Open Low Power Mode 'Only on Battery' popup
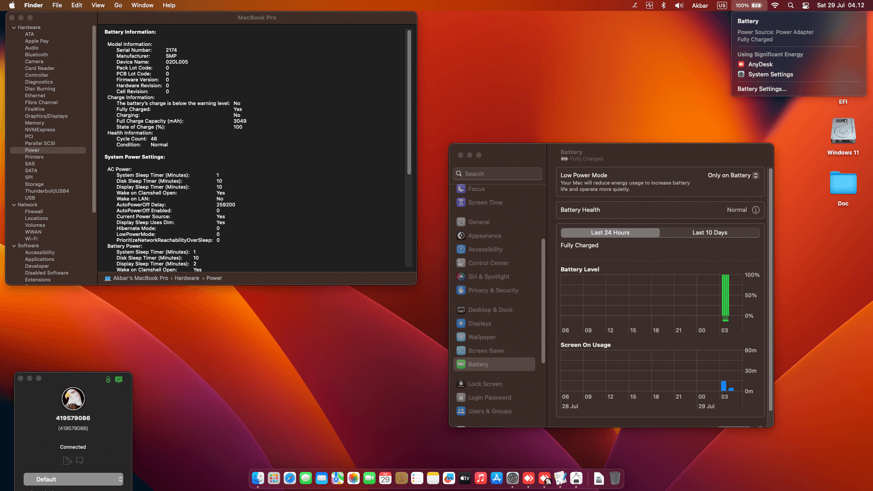The height and width of the screenshot is (491, 873). [x=733, y=175]
